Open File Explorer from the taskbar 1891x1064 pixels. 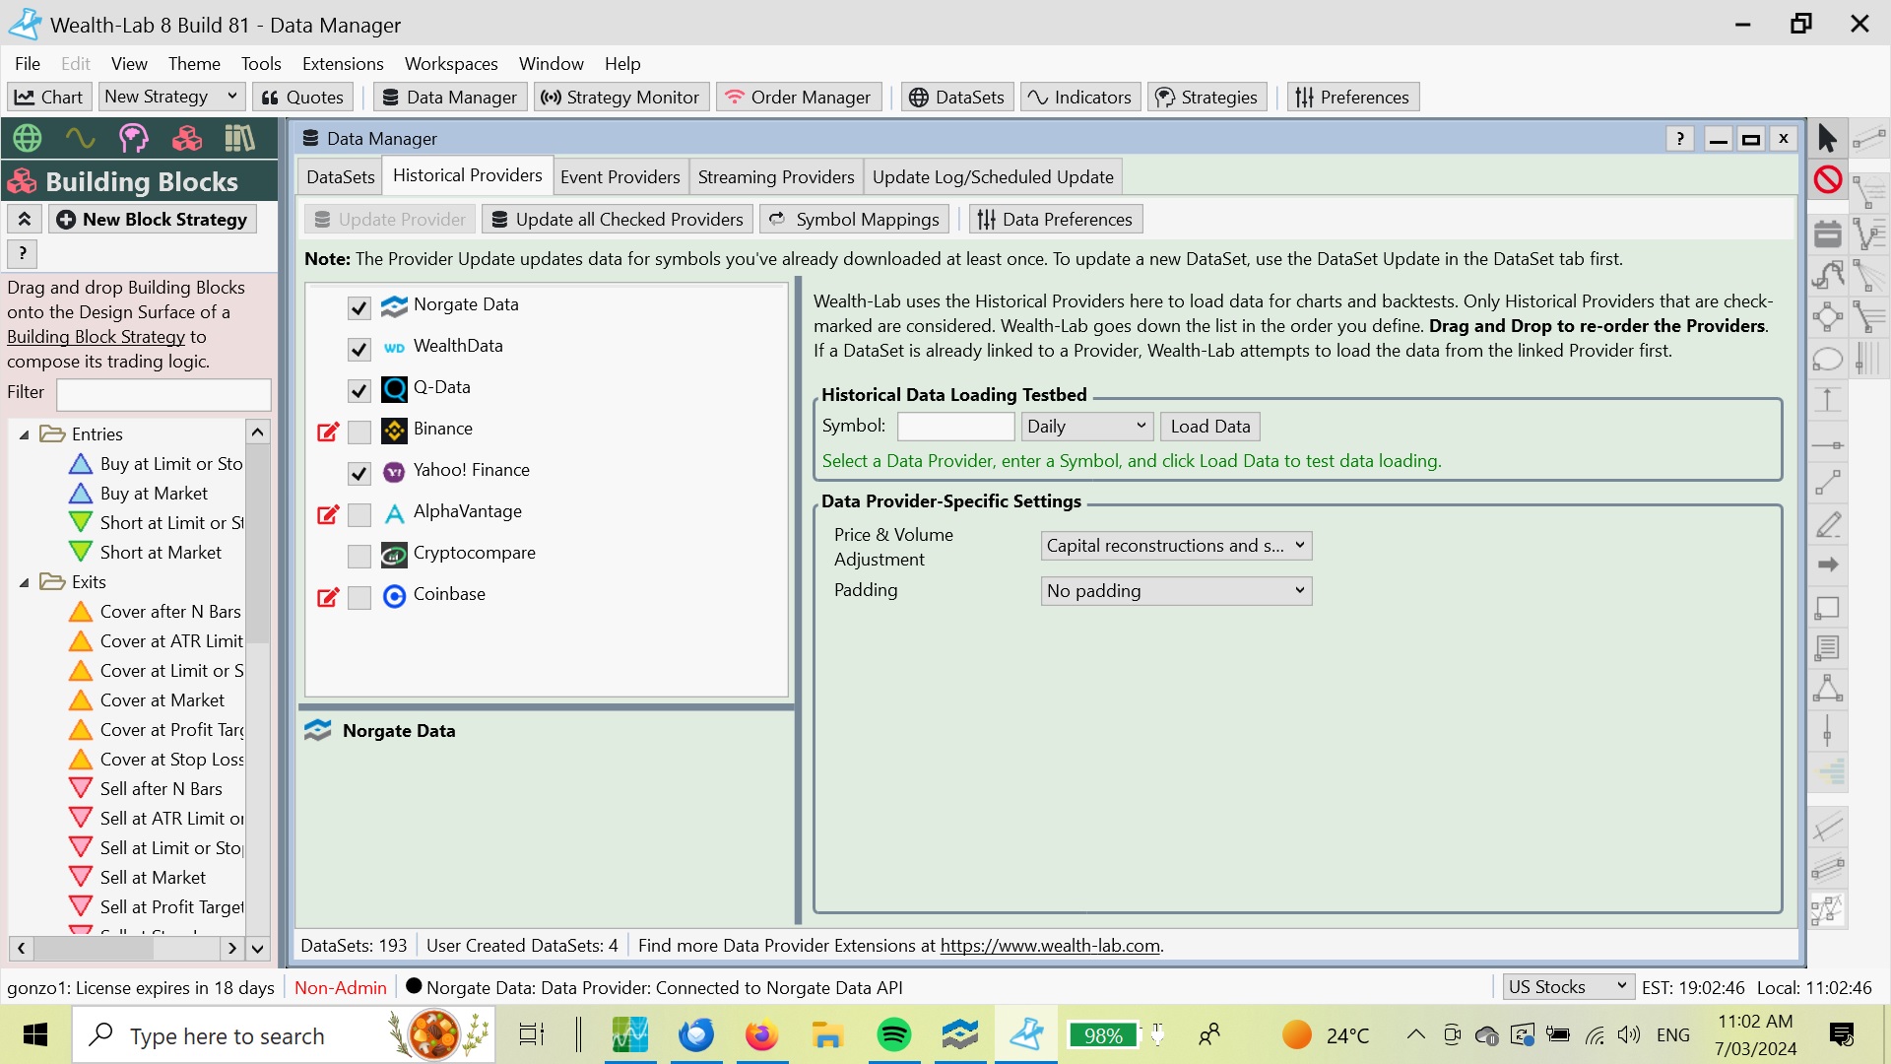(827, 1034)
